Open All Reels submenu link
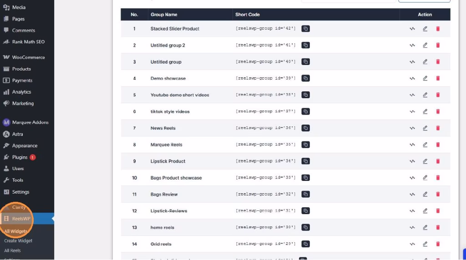 coord(12,250)
